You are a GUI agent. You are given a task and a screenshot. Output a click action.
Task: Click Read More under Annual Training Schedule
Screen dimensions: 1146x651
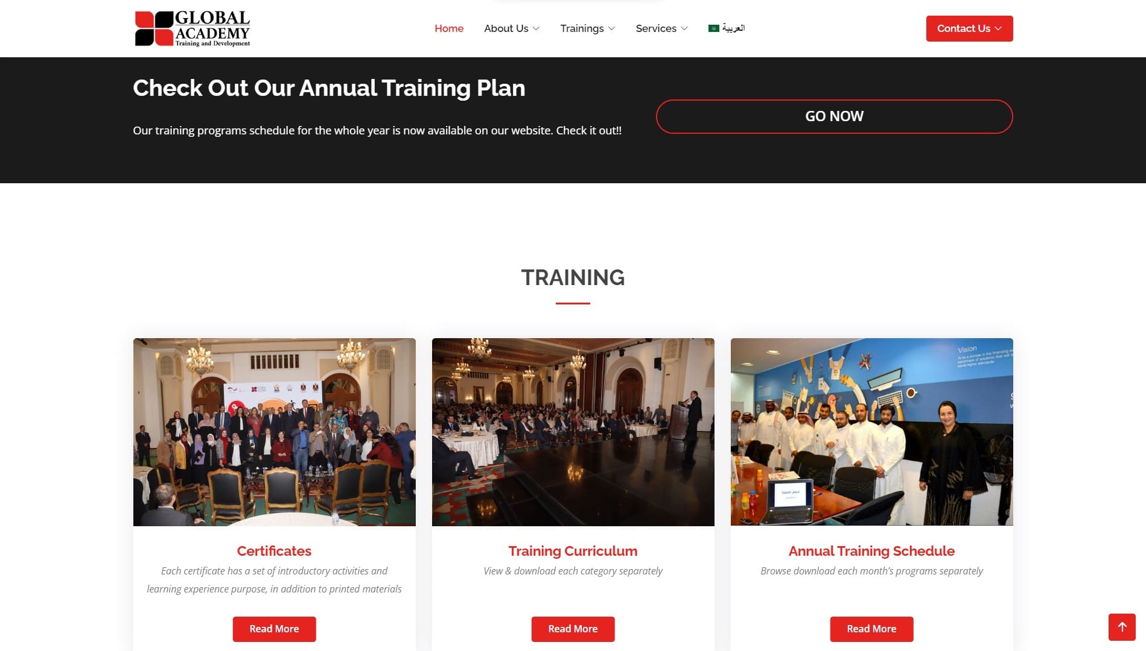(871, 629)
